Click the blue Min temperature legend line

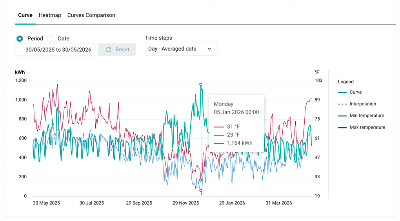[x=342, y=116]
